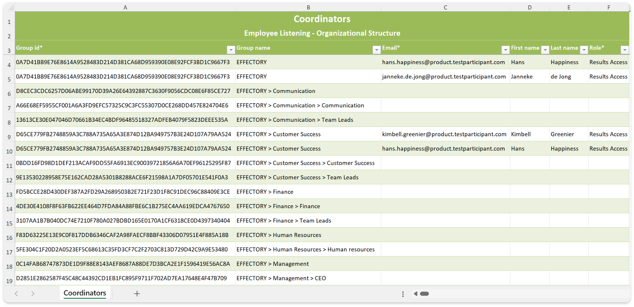Select Results Access cell in row 5
The image size is (634, 307).
609,77
